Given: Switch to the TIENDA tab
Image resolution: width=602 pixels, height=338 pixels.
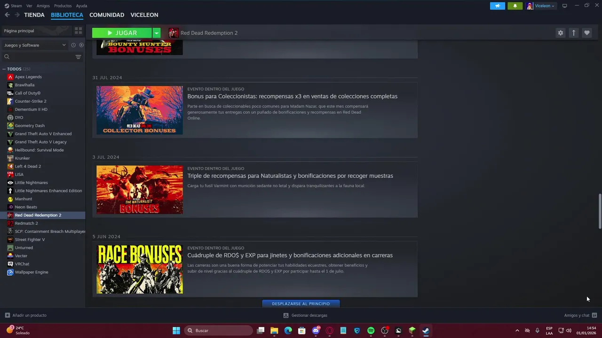Looking at the screenshot, I should coord(34,15).
